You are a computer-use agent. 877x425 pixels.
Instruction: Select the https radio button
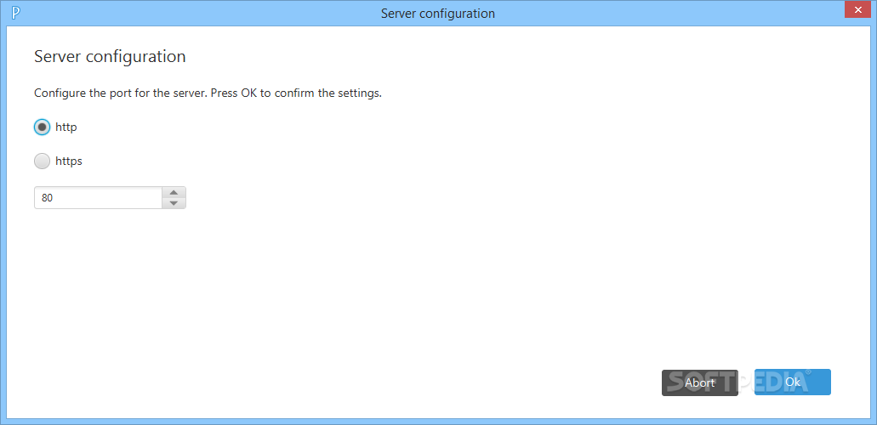pos(42,161)
